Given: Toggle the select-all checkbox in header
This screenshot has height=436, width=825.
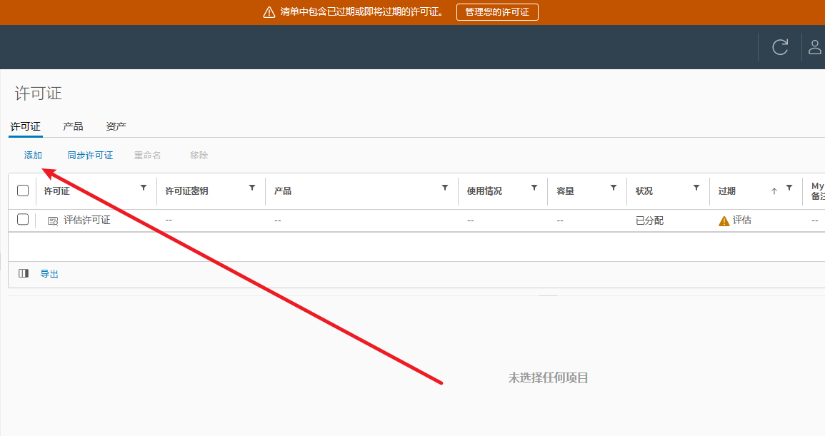Looking at the screenshot, I should tap(23, 191).
